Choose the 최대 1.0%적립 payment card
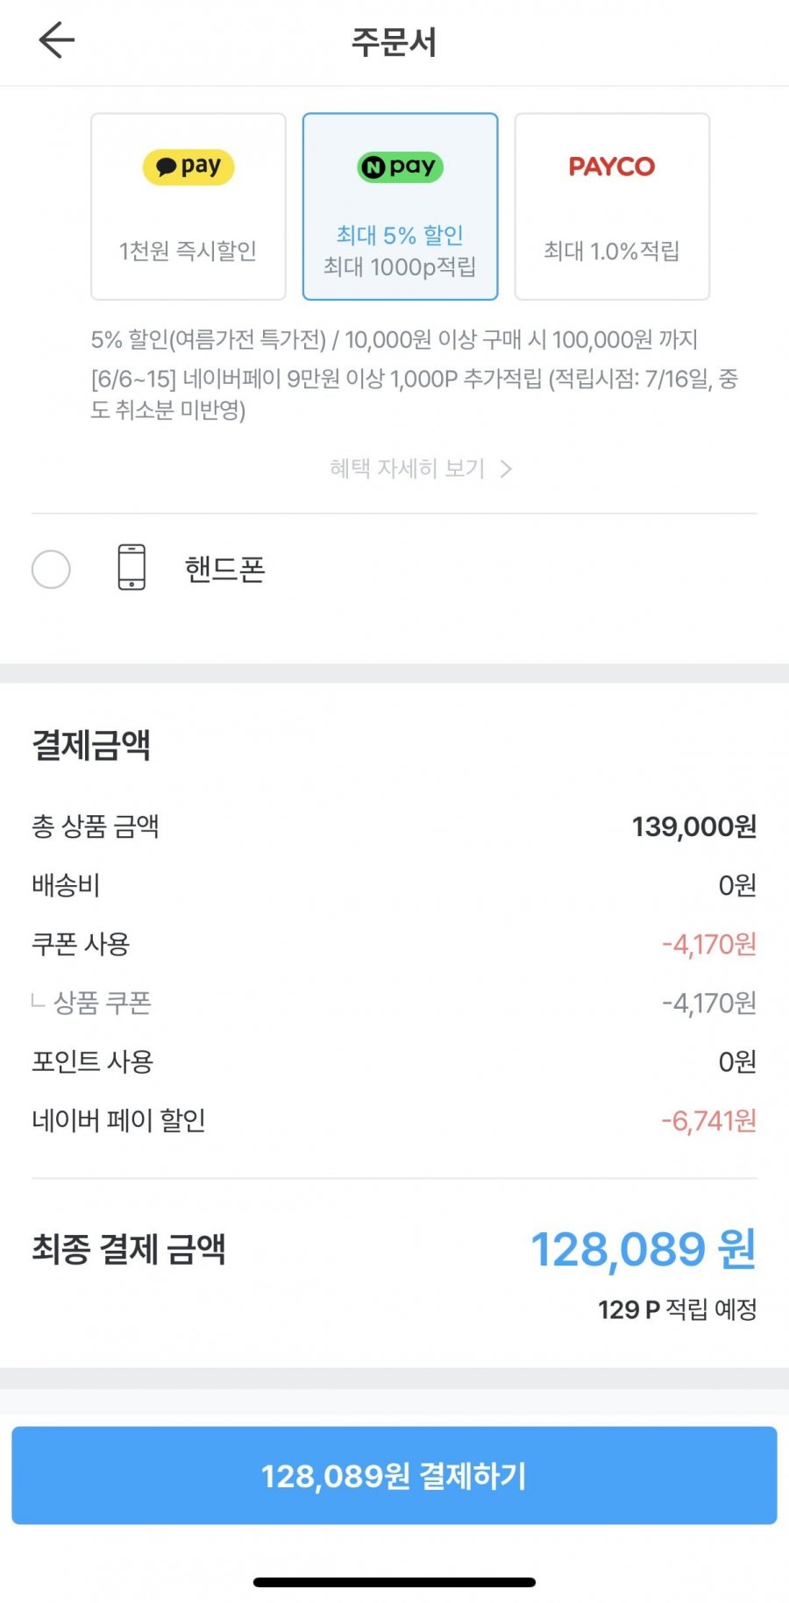 612,207
